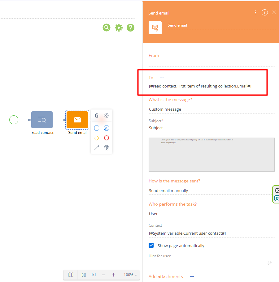Open the green help question mark

coord(130,28)
